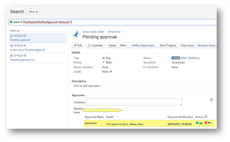Screen dimensions: 230x142
Task: Click the bug icon next to DHQLB-50
Action: coord(11,36)
